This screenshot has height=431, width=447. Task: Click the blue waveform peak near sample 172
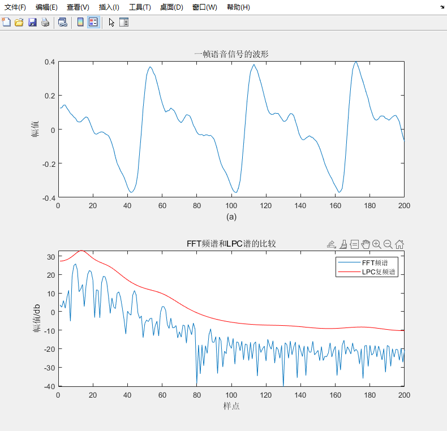point(355,62)
